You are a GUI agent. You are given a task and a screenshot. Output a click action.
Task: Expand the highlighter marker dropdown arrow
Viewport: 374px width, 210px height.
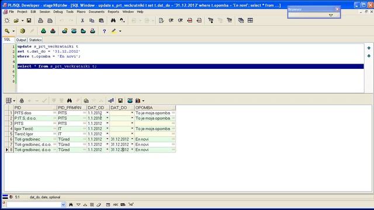(x=120, y=31)
